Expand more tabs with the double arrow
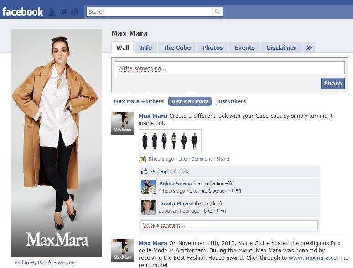The height and width of the screenshot is (268, 353). click(x=309, y=47)
